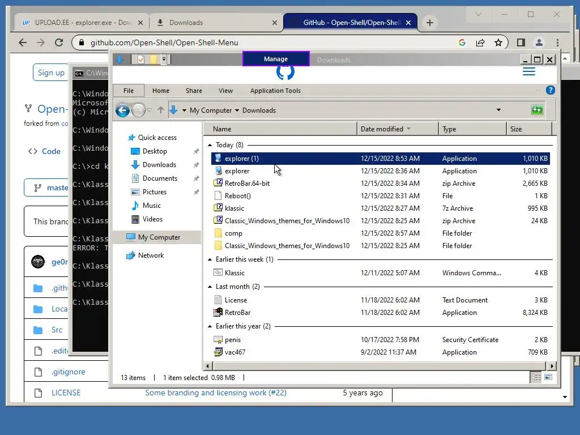Image resolution: width=580 pixels, height=435 pixels.
Task: Collapse the Earlier this year group
Action: coord(210,326)
